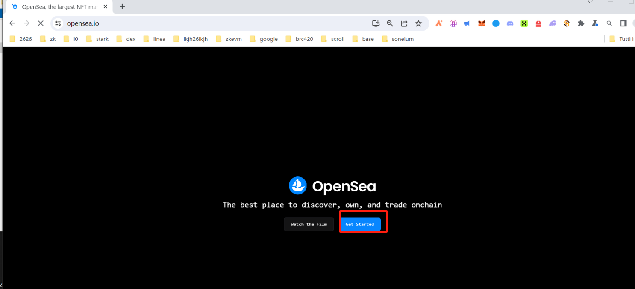This screenshot has height=289, width=635.
Task: Open the purple Phantom ghost extension
Action: (553, 23)
